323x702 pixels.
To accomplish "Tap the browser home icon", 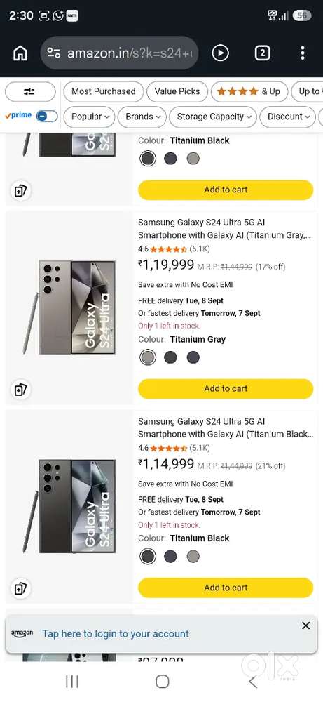I will (20, 53).
